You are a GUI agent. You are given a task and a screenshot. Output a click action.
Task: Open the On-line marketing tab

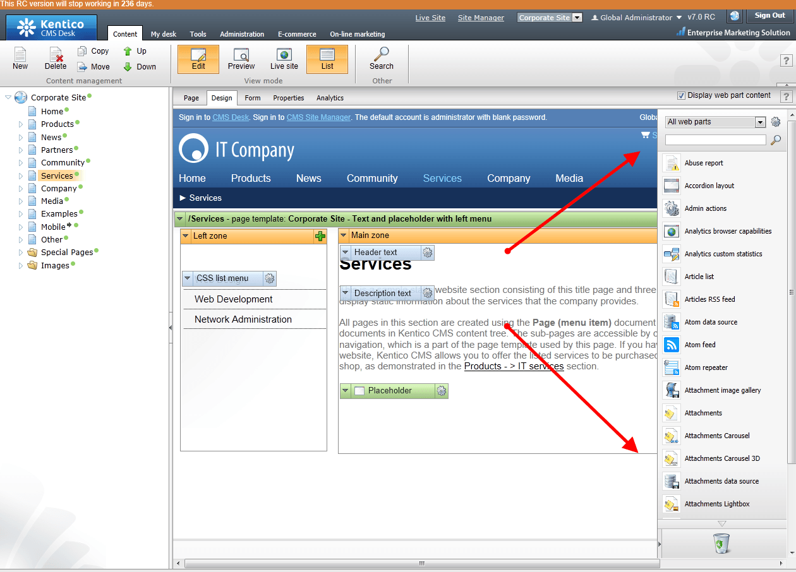pos(358,34)
